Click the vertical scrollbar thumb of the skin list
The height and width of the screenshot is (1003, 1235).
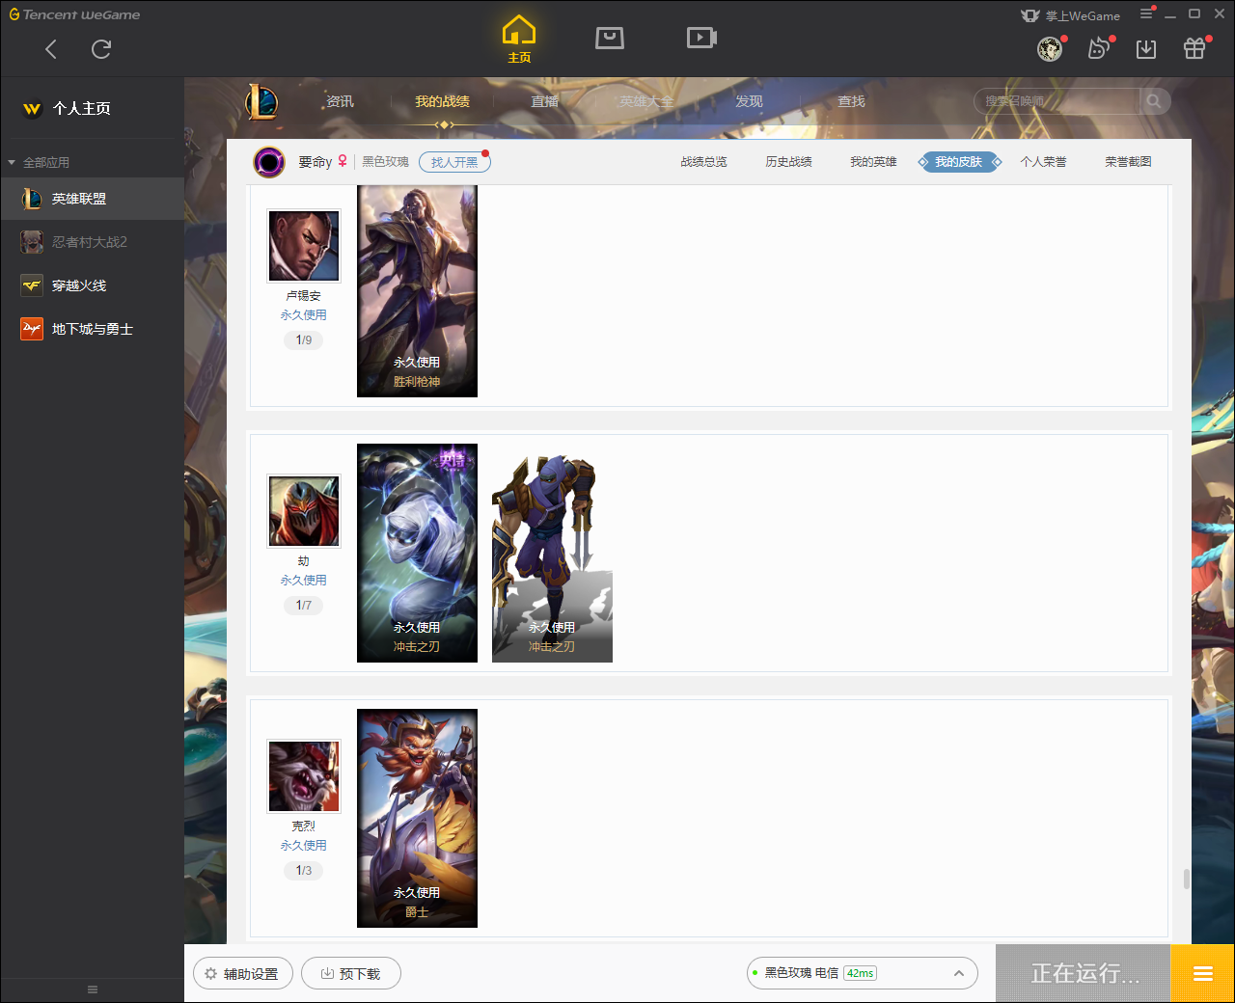pyautogui.click(x=1186, y=880)
